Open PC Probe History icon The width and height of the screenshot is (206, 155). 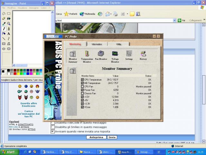click(x=143, y=55)
